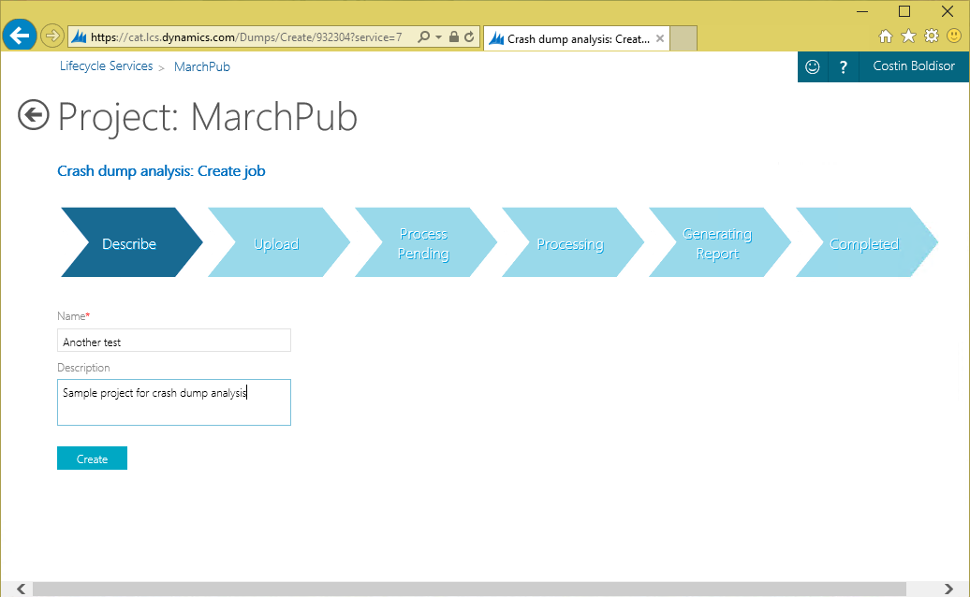Click the security lock icon in the address bar
Screen dimensions: 970x597
click(x=454, y=36)
